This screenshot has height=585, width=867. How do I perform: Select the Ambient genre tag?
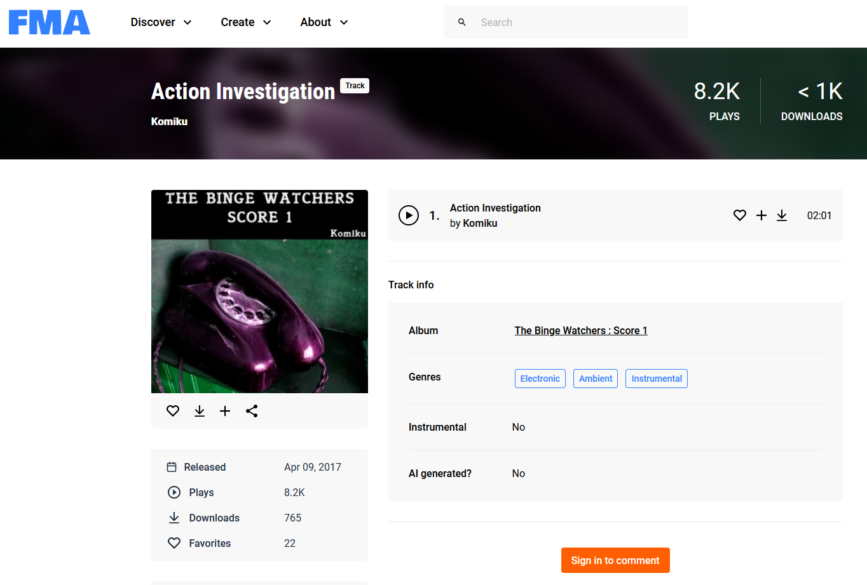click(x=596, y=379)
